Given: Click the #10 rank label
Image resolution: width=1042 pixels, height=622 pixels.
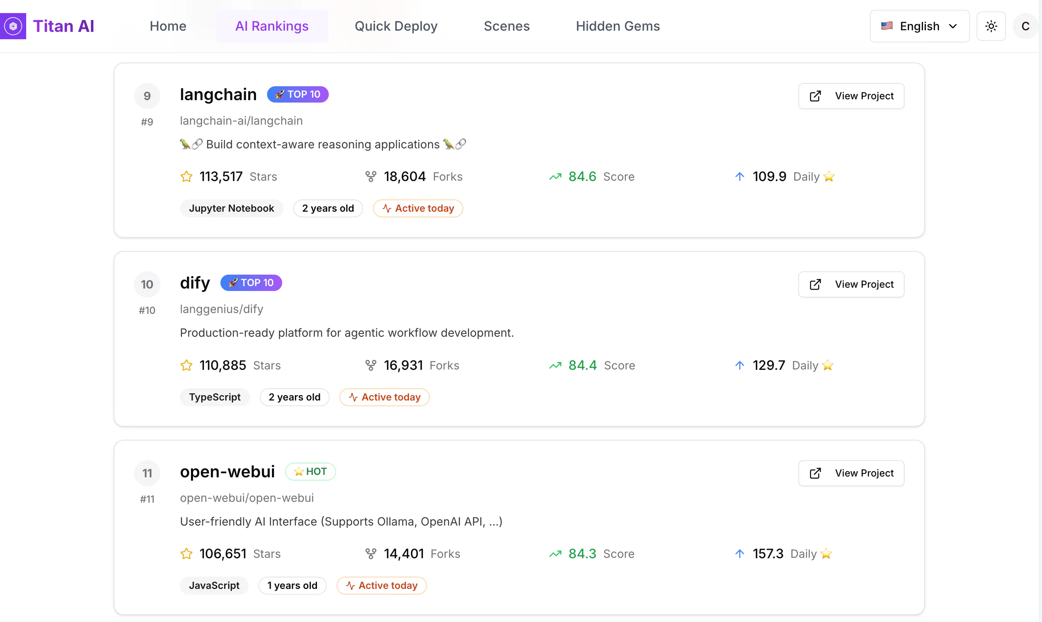Looking at the screenshot, I should pyautogui.click(x=147, y=311).
